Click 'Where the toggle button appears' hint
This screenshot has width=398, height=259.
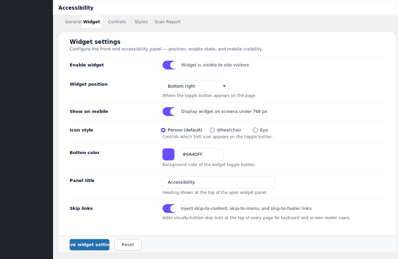210,96
